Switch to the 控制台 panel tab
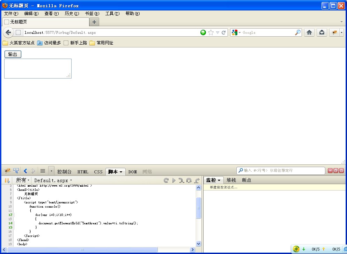The width and height of the screenshot is (347, 254). pos(64,172)
